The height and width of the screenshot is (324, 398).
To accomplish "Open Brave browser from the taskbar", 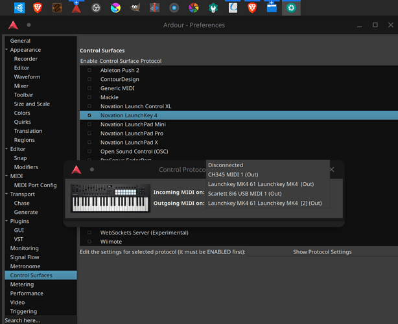I will (37, 8).
